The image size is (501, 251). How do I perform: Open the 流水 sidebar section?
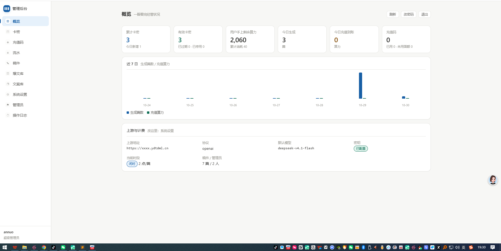coord(25,53)
